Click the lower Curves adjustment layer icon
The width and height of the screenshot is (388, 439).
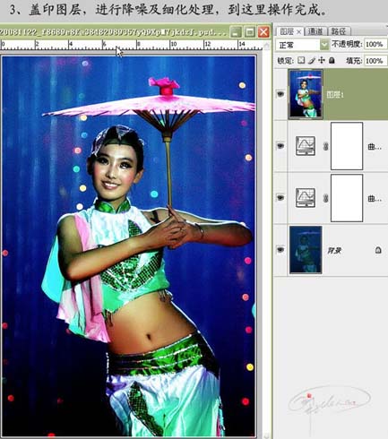tap(306, 198)
